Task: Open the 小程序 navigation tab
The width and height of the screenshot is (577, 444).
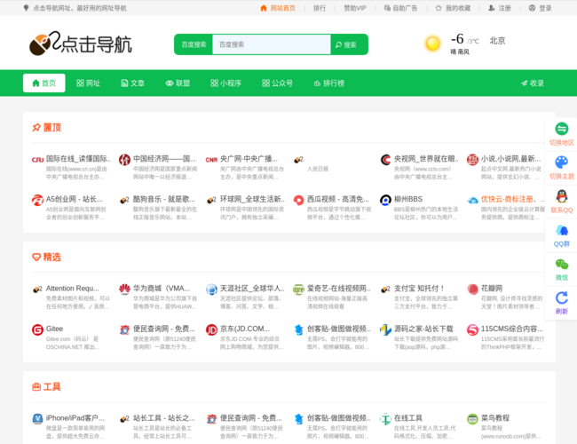Action: (225, 83)
